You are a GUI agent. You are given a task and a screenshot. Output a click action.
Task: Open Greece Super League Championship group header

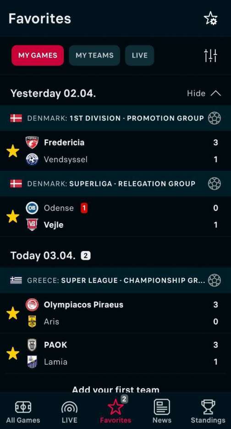click(115, 280)
